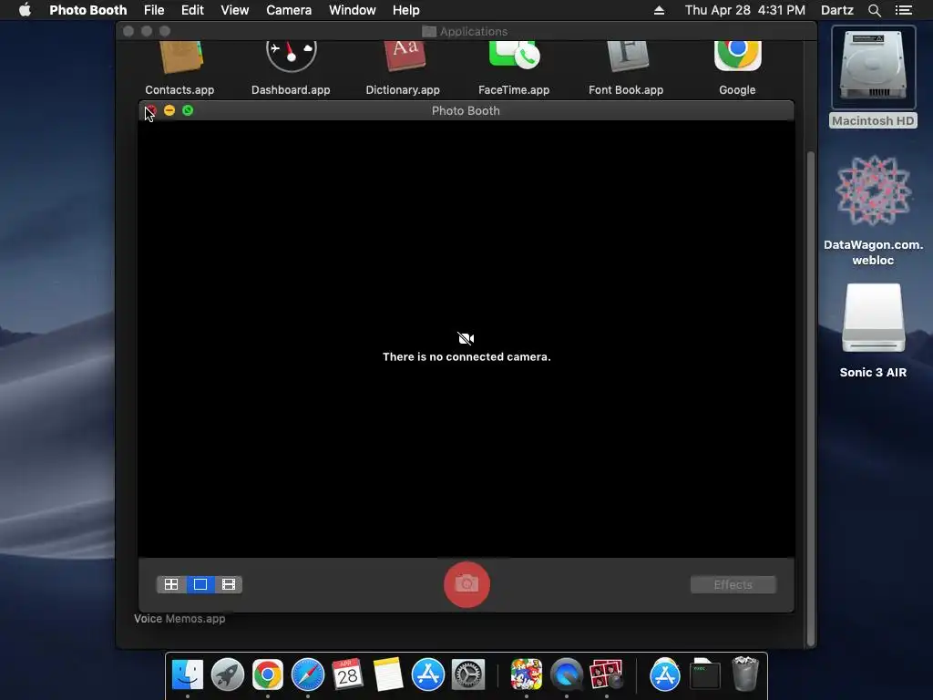933x700 pixels.
Task: Click Photo Booth green fullscreen button
Action: point(188,110)
